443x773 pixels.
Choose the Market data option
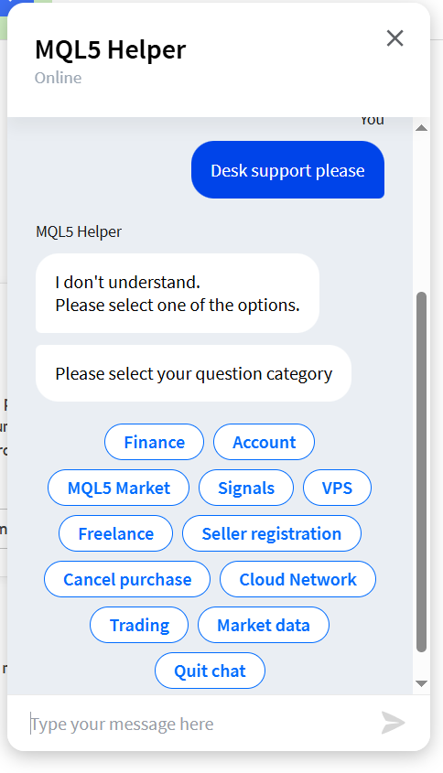(264, 625)
